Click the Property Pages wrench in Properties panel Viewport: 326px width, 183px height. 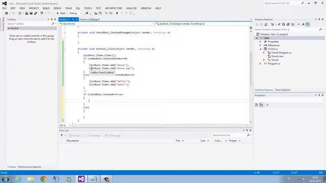267,105
